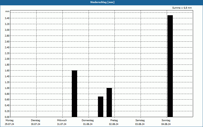
Task: Click the 0,80 y-axis value
Action: tap(7, 94)
